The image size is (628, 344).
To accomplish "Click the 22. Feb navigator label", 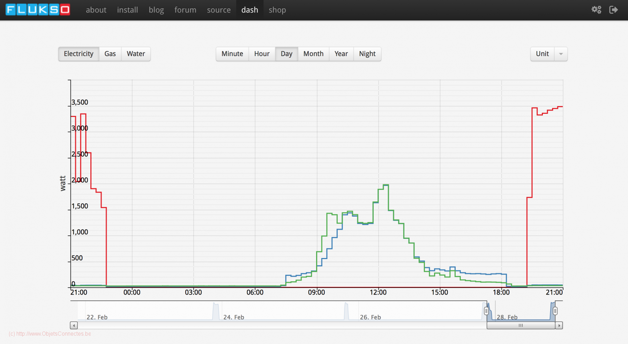I will [x=97, y=317].
